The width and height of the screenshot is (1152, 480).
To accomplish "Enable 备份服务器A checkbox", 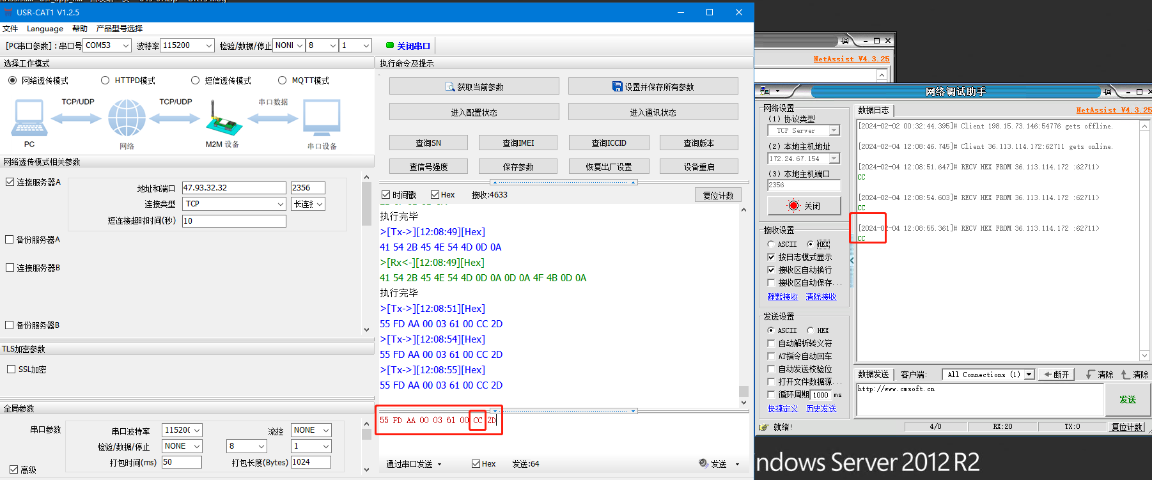I will 10,240.
